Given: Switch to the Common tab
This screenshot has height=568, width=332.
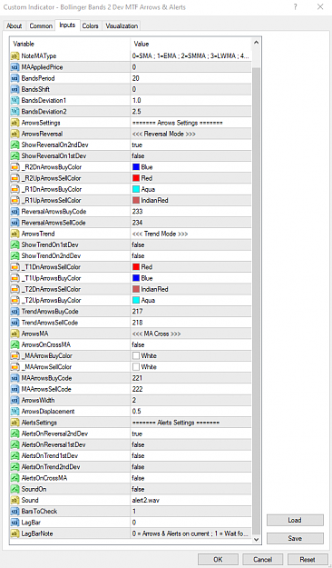Looking at the screenshot, I should [x=41, y=26].
